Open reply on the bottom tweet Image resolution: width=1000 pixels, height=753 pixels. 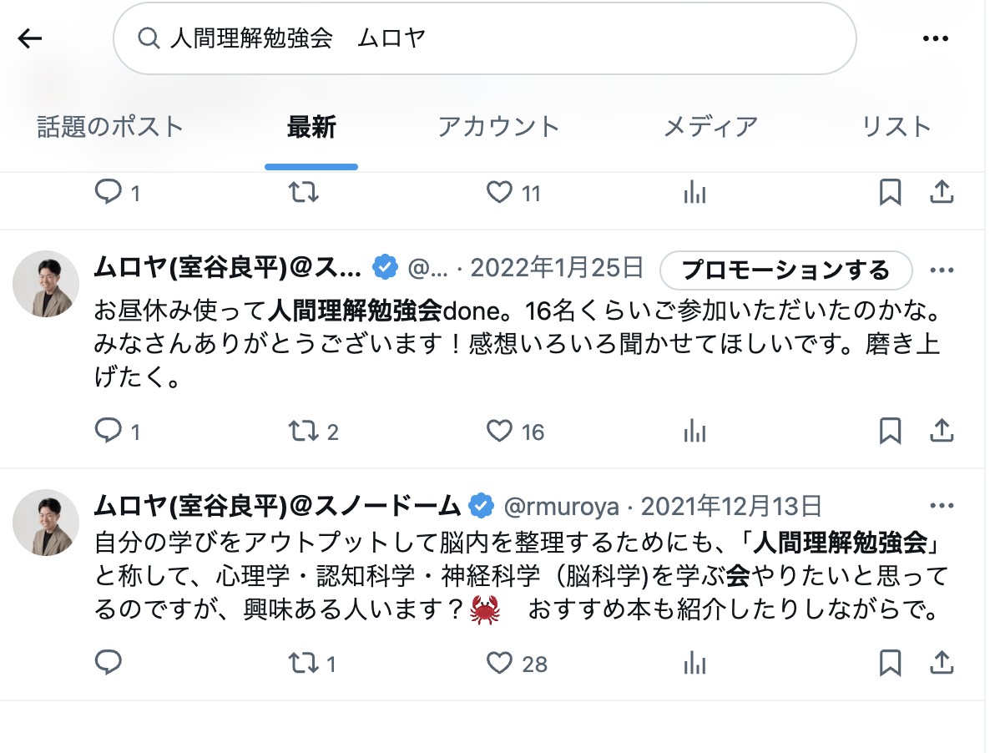109,664
